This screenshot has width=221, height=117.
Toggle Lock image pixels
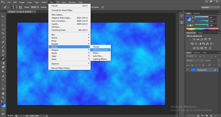point(196,65)
